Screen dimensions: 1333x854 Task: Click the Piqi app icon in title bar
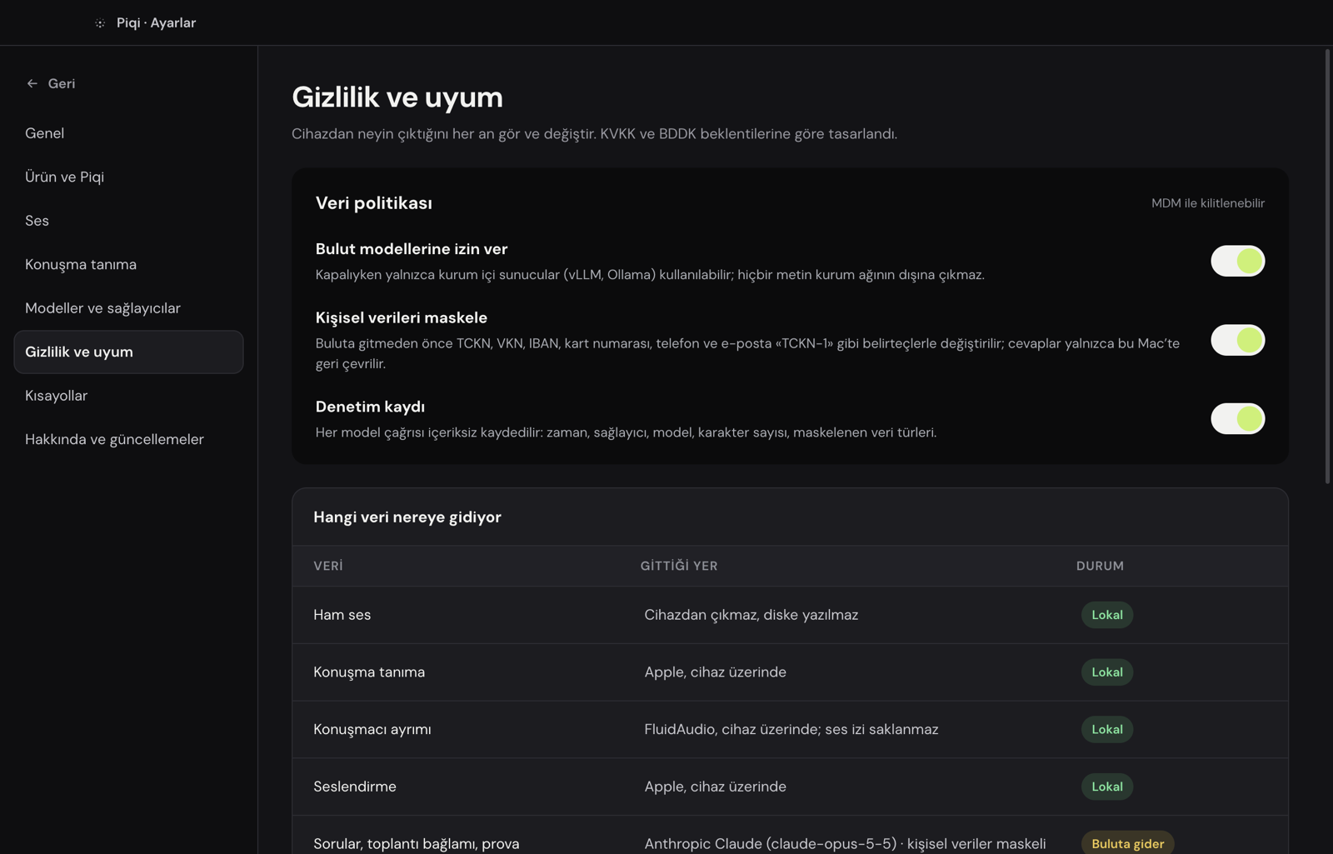pyautogui.click(x=100, y=23)
